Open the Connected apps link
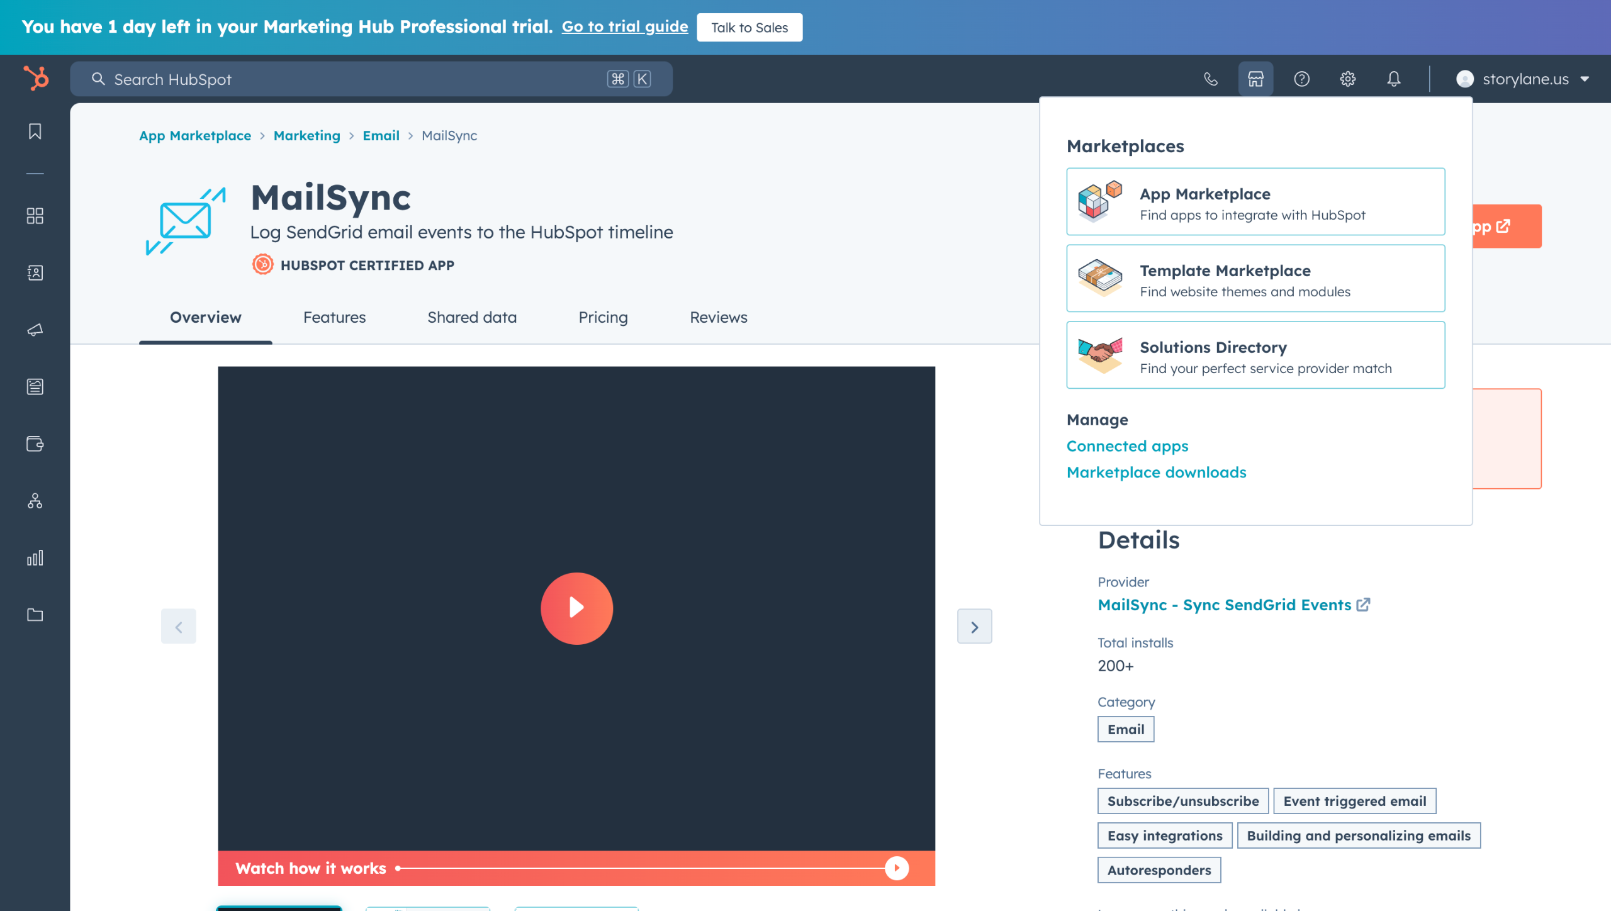 [1127, 446]
